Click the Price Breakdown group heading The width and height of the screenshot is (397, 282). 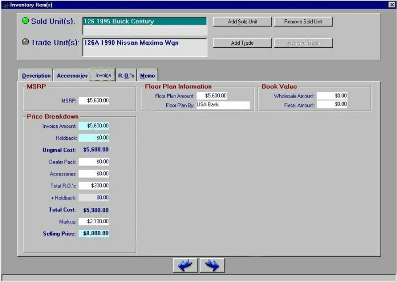click(53, 116)
